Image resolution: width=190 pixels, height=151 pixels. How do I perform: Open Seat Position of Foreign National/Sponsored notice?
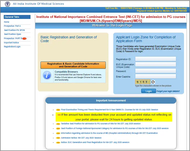click(115, 128)
